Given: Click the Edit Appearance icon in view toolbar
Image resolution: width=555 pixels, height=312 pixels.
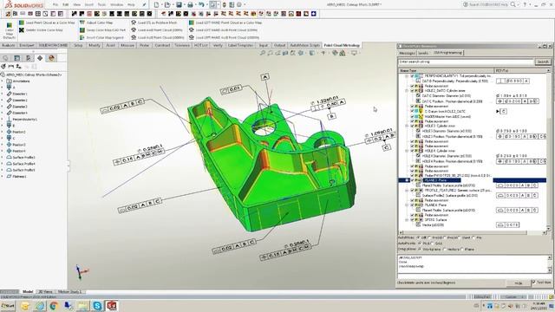Looking at the screenshot, I should coord(335,53).
